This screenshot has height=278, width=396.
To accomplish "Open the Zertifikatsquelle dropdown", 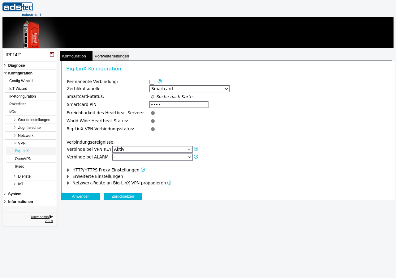I will (x=190, y=89).
